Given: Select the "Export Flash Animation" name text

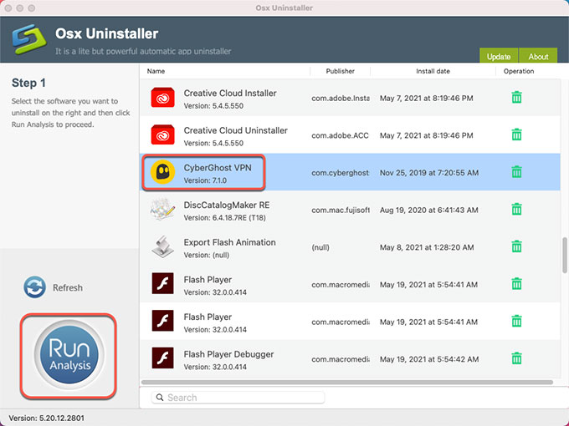Looking at the screenshot, I should click(x=230, y=242).
